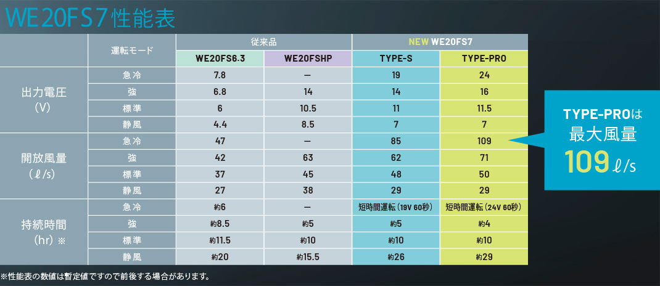Viewport: 660px width, 286px height.
Task: Select the TYPE-PRO column header
Action: tap(484, 59)
